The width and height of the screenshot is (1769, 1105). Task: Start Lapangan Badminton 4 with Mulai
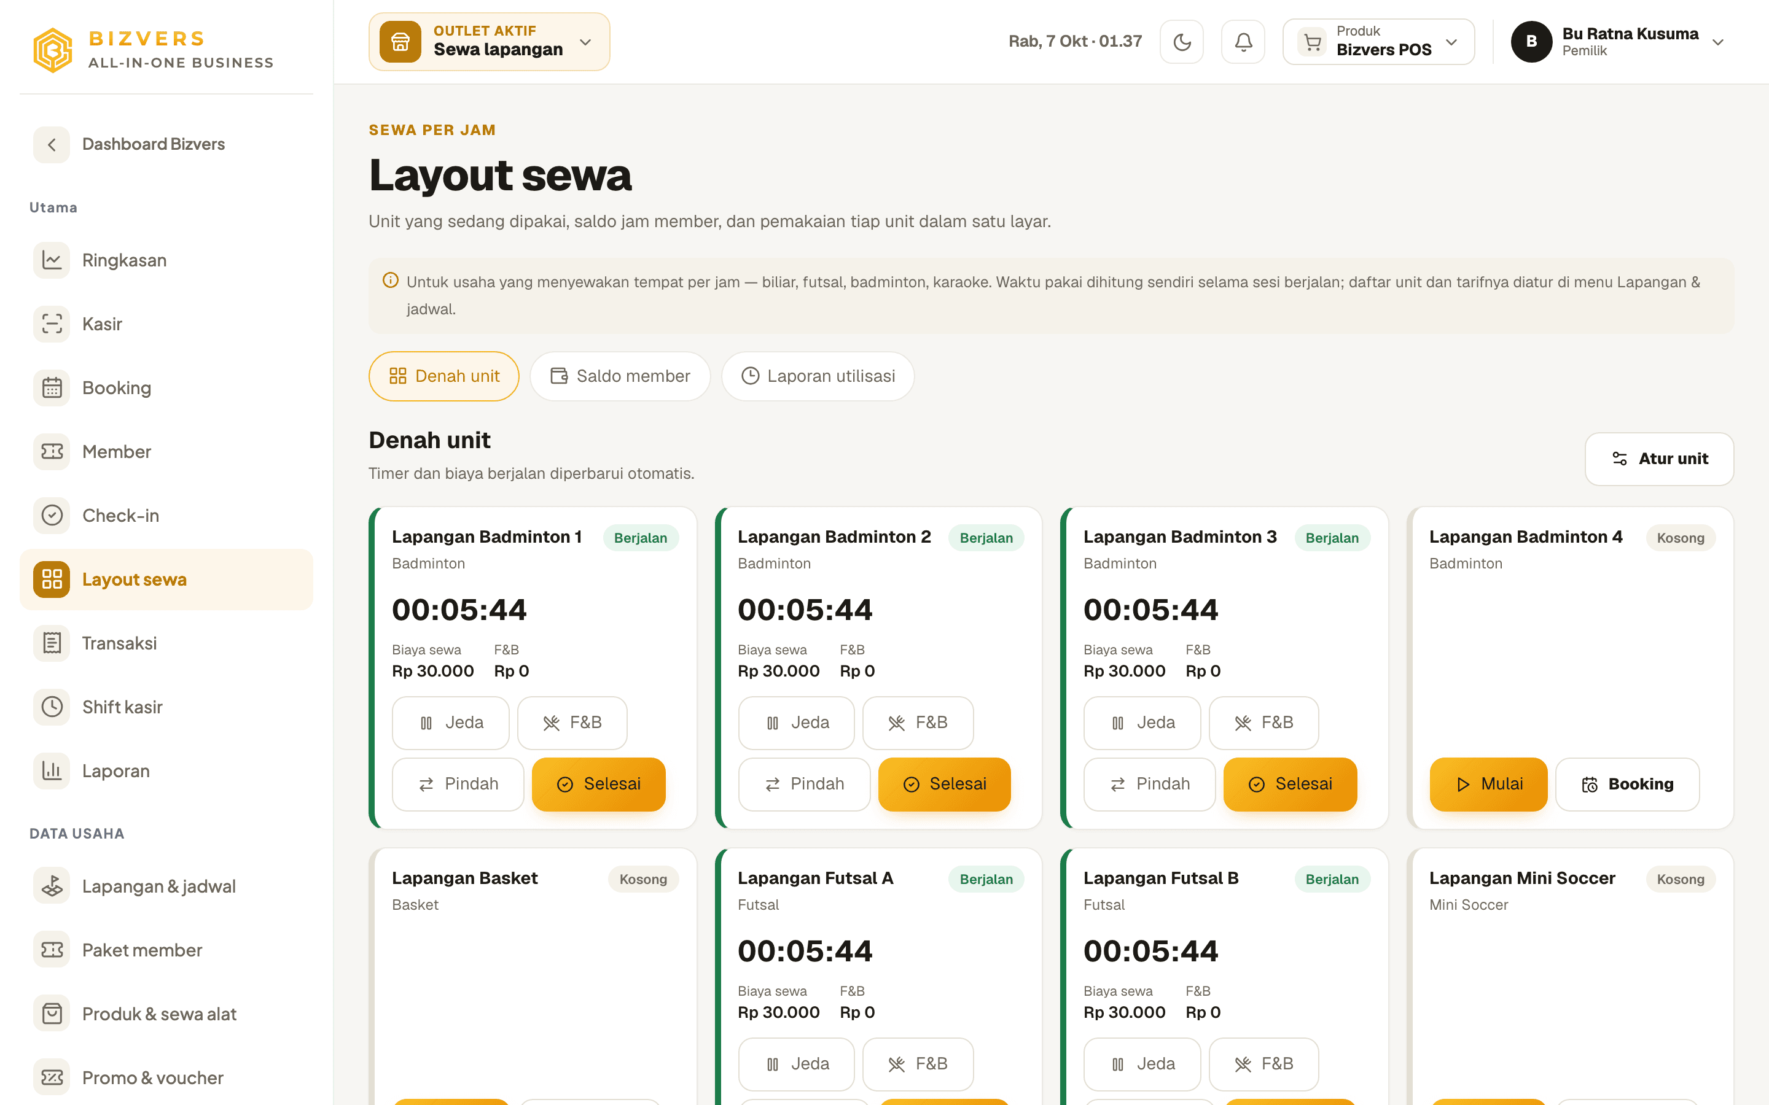1488,784
